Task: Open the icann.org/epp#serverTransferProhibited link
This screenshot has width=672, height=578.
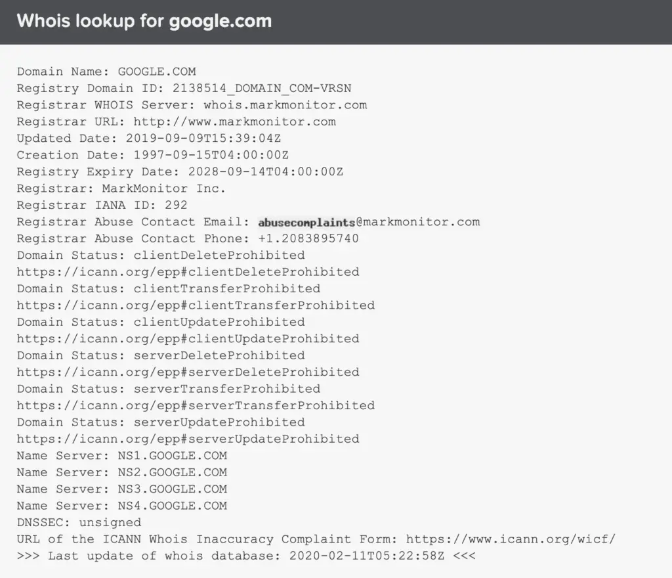Action: click(x=196, y=406)
